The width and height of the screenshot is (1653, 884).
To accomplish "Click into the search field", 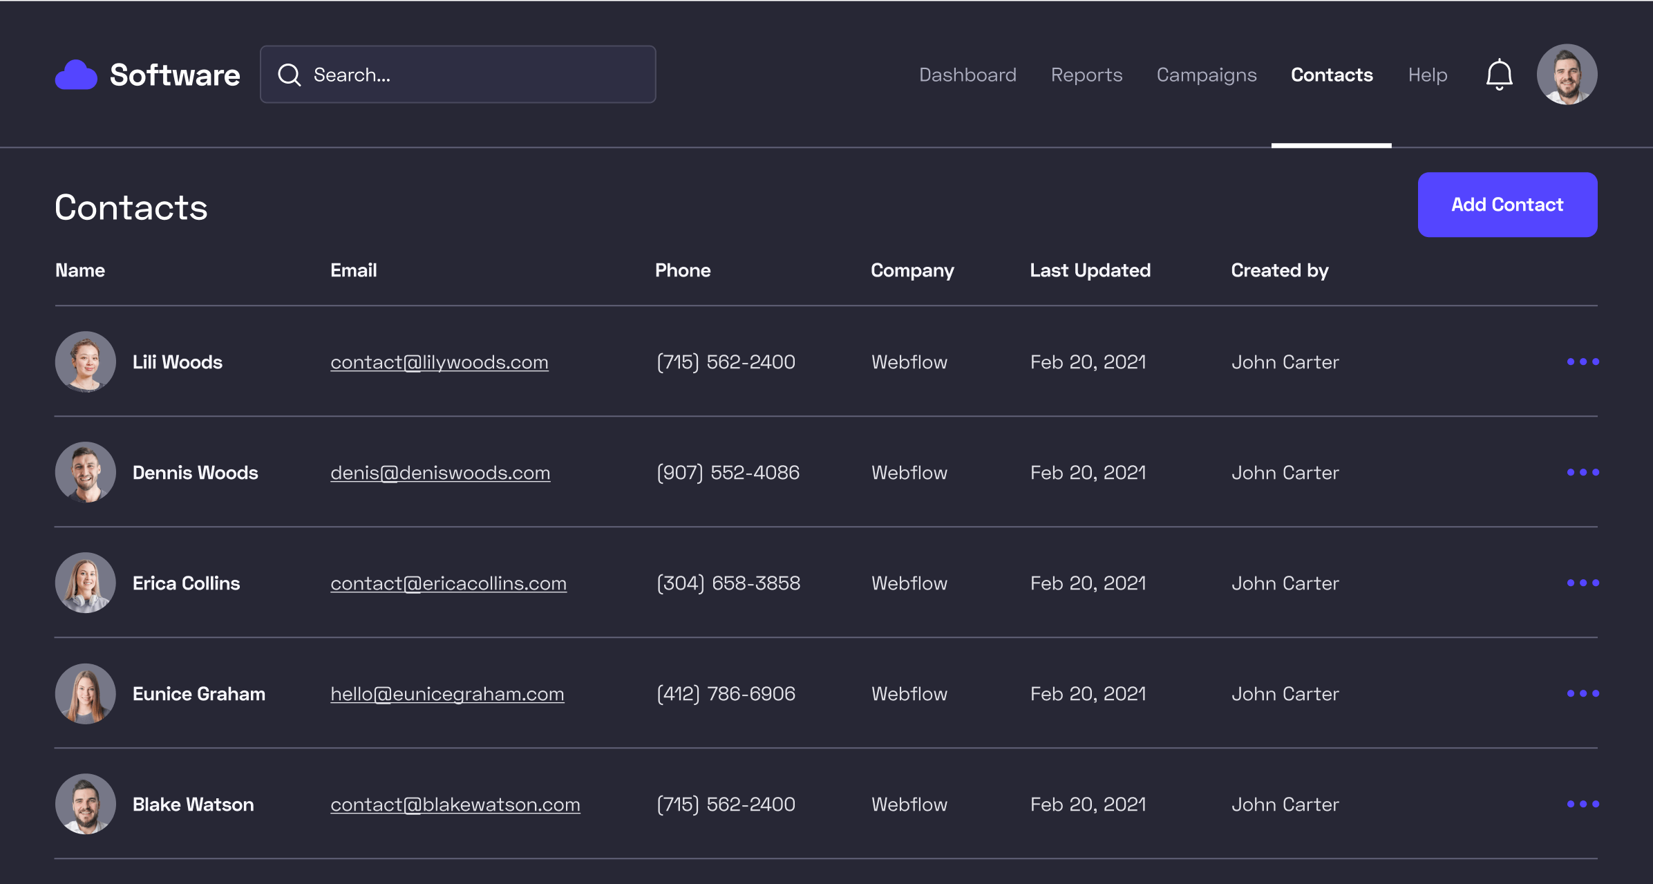I will click(x=457, y=74).
